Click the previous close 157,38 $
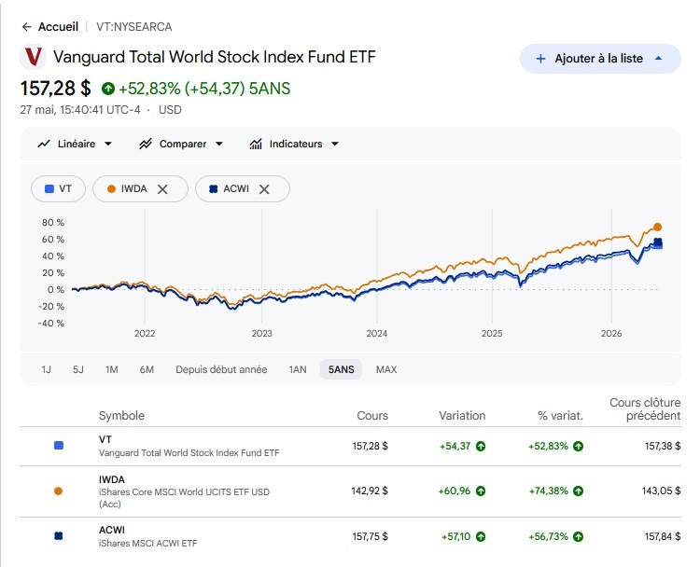Screen dimensions: 700x567 tap(663, 446)
